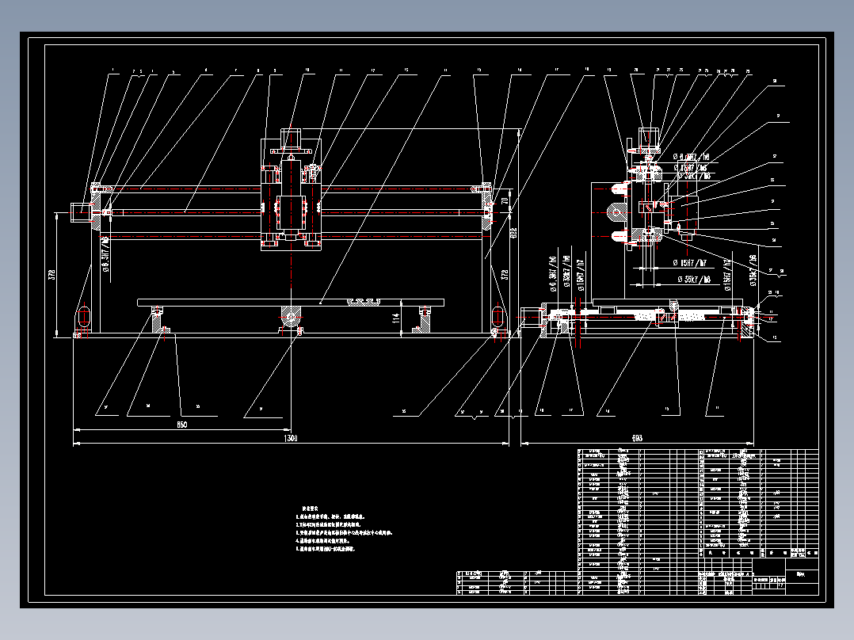854x640 pixels.
Task: Click the circular bearing under worktable center
Action: (291, 316)
